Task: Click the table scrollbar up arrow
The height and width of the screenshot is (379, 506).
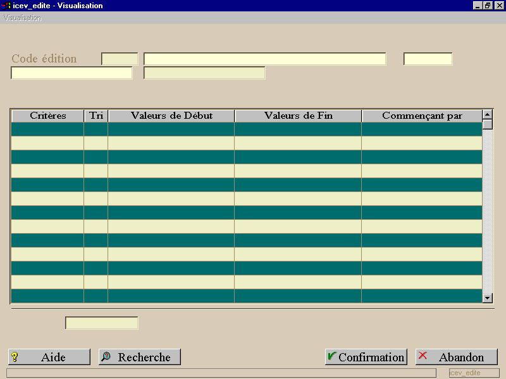Action: [x=487, y=114]
